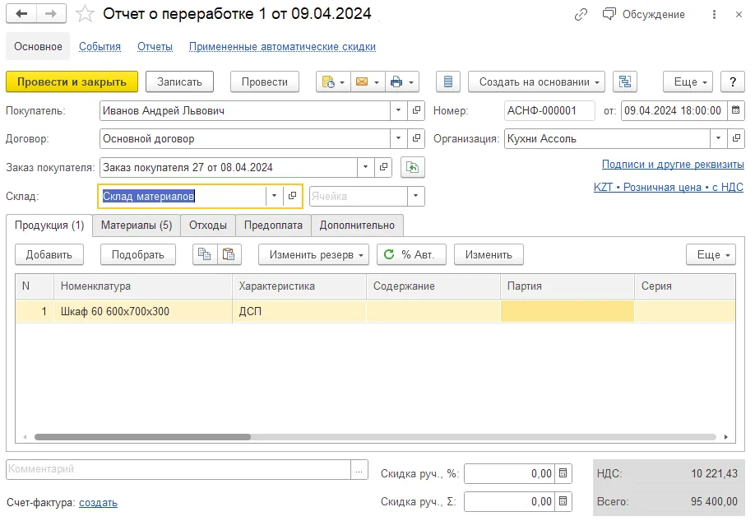
Task: Open the calendar picker for the document date
Action: [x=735, y=110]
